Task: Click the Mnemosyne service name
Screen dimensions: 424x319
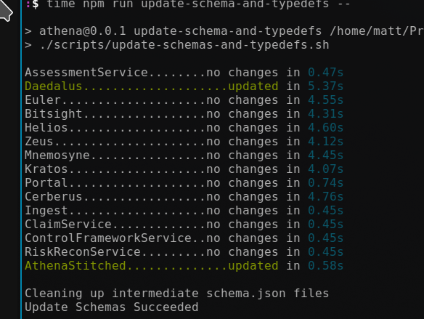Action: pos(57,156)
